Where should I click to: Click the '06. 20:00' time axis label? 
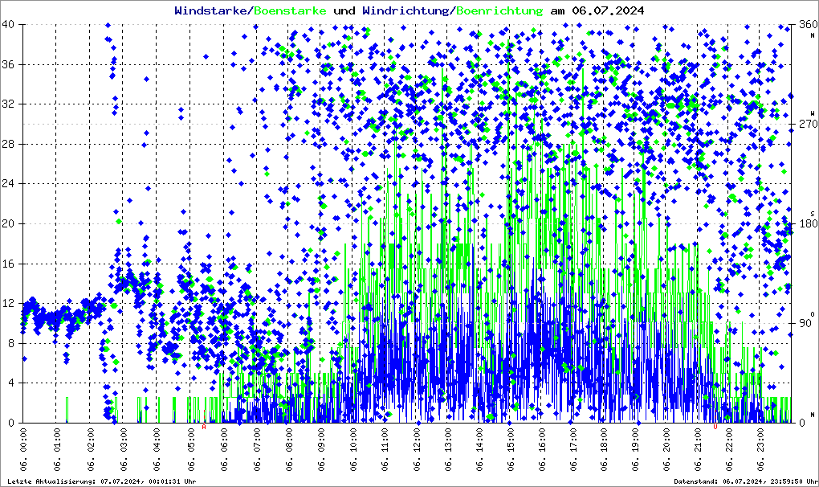(666, 449)
